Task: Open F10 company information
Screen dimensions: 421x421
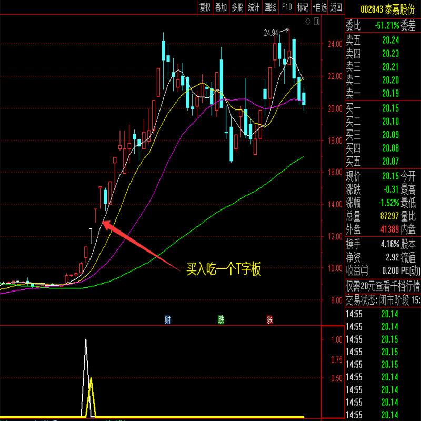Action: [286, 7]
